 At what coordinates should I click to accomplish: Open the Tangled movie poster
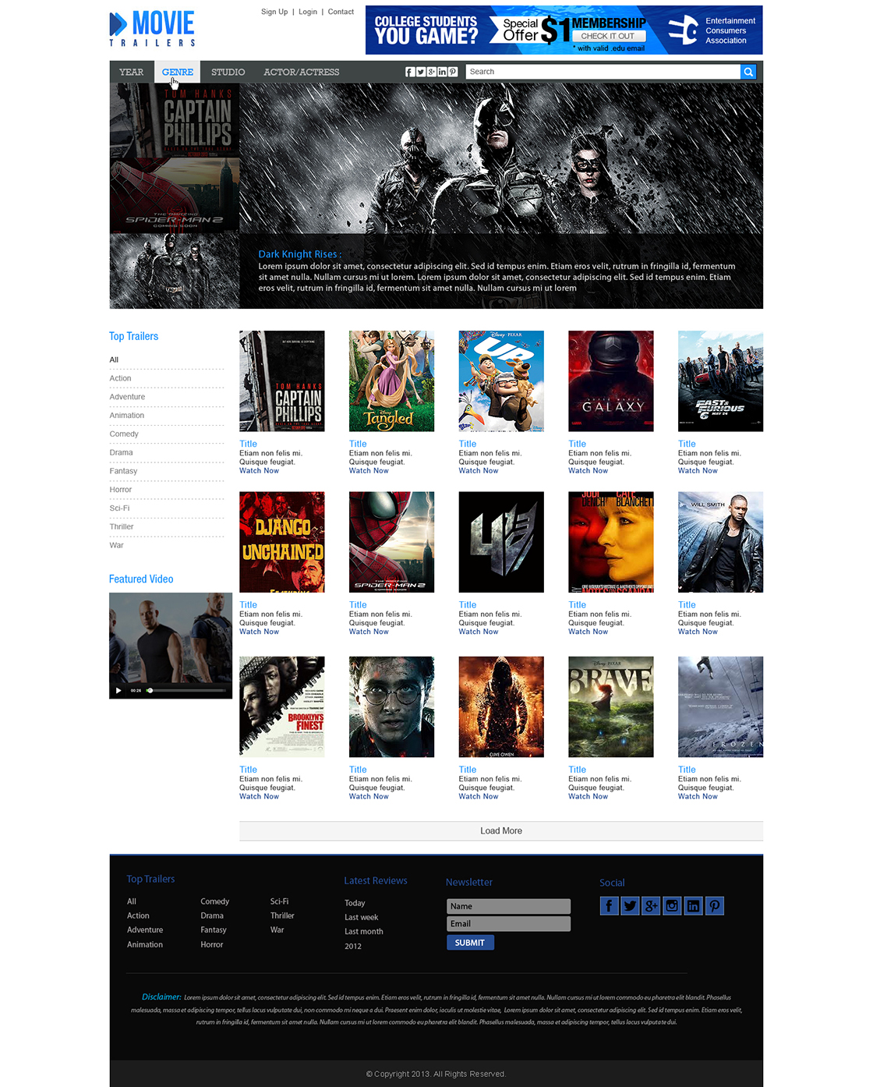(391, 381)
